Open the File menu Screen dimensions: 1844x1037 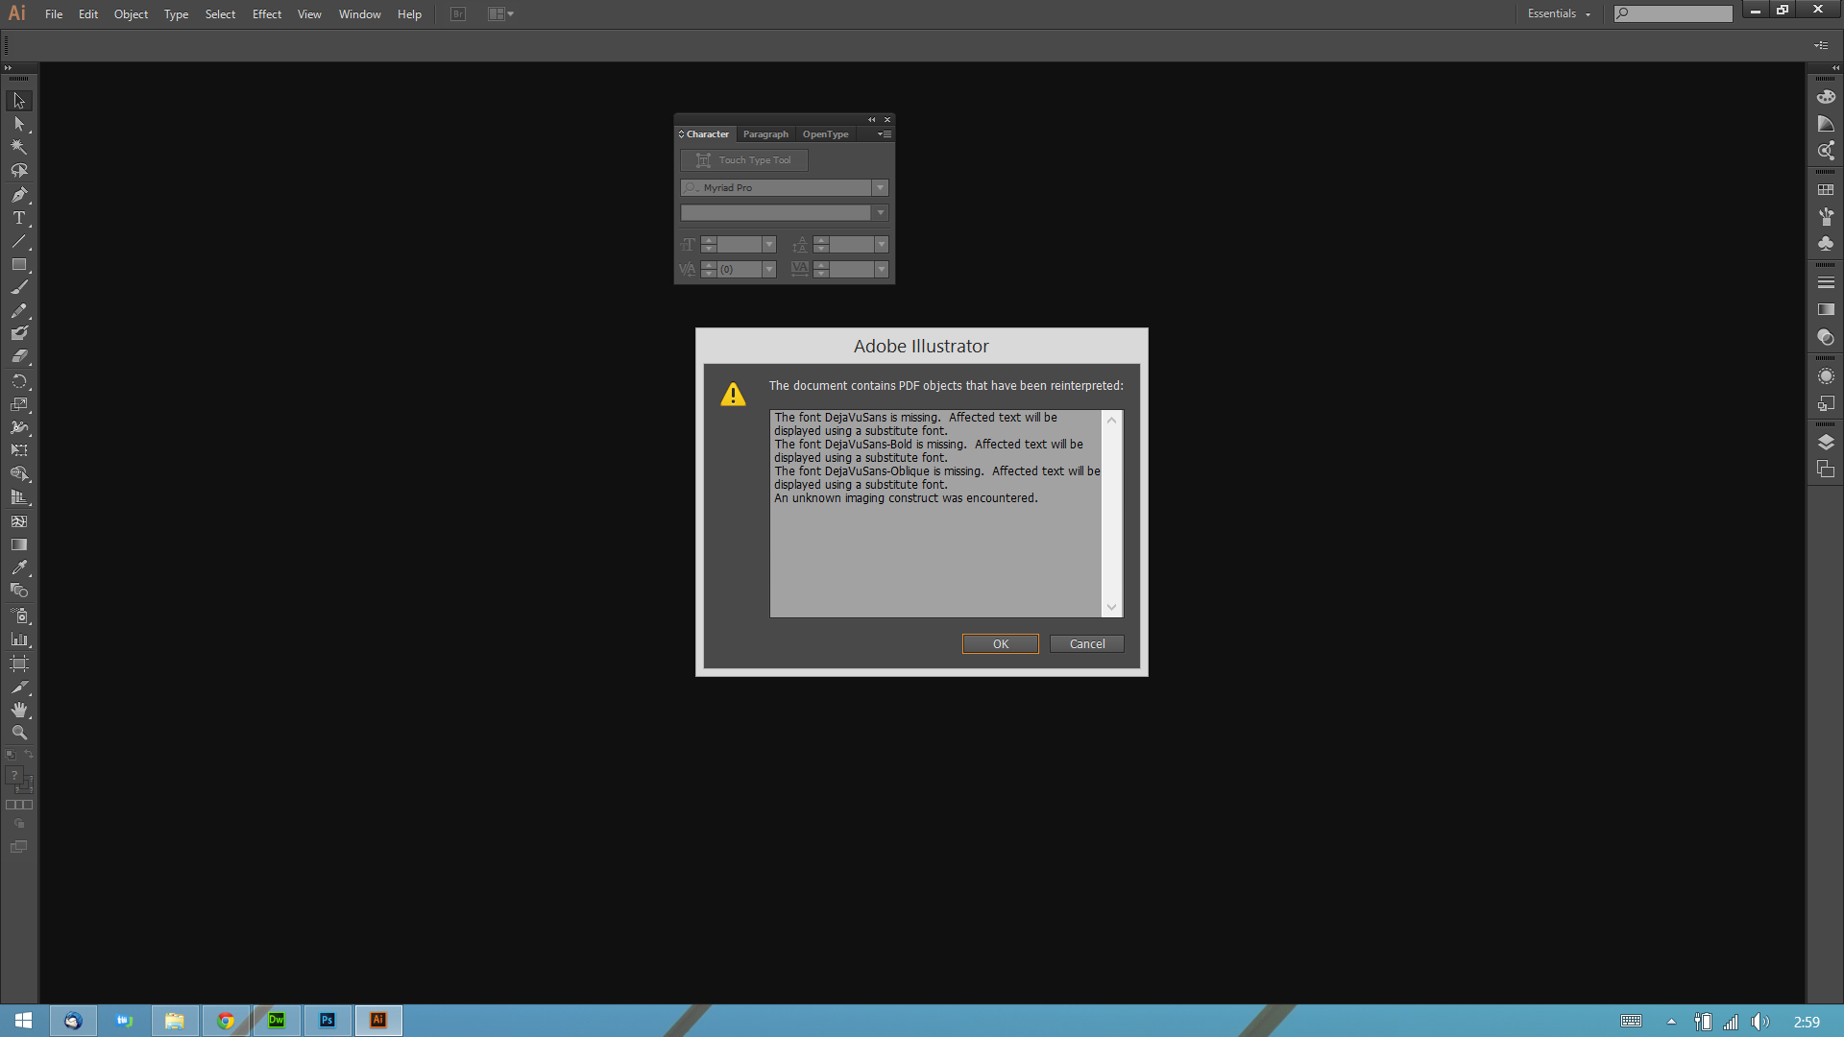click(54, 13)
